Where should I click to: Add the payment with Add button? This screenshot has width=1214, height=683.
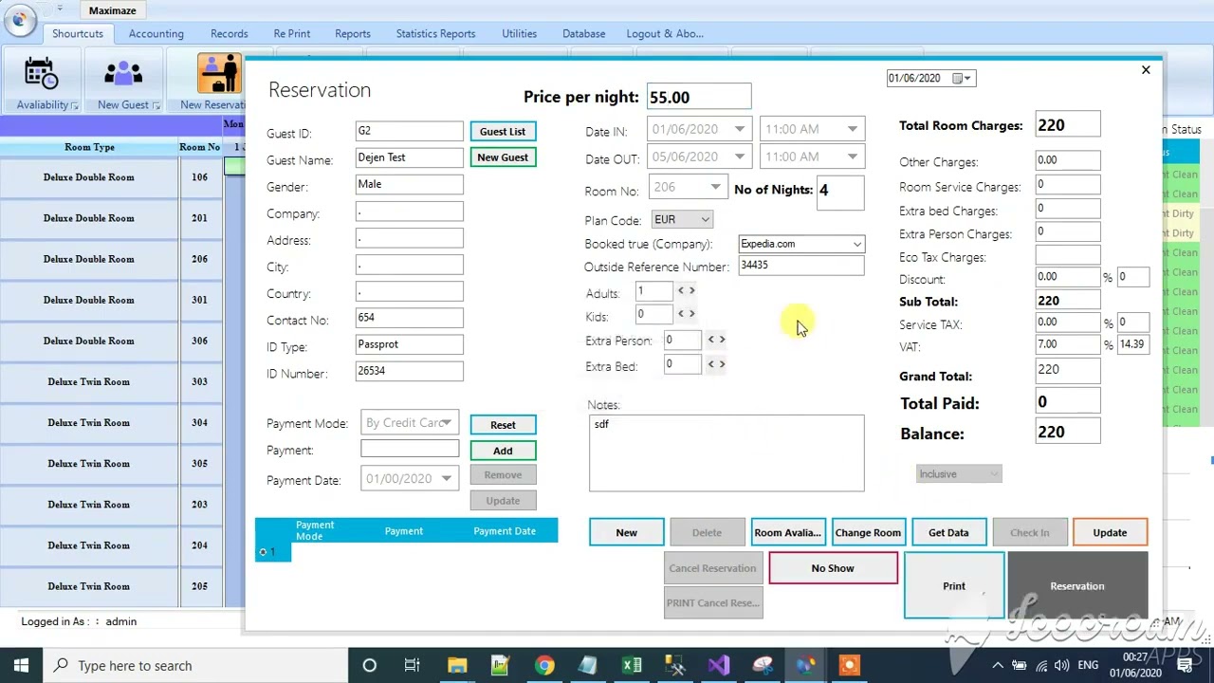click(503, 452)
